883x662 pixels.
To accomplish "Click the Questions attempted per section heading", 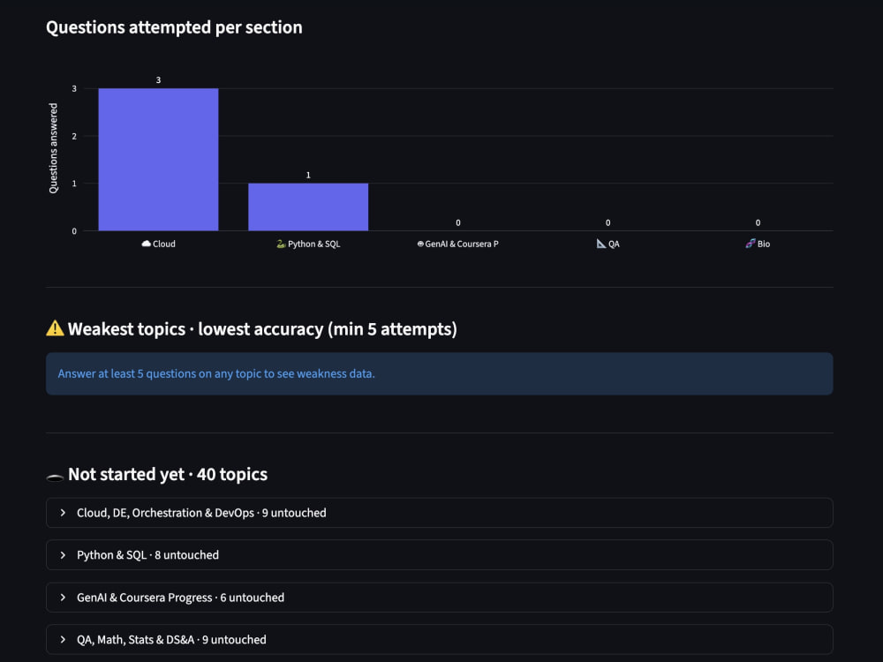I will (174, 27).
